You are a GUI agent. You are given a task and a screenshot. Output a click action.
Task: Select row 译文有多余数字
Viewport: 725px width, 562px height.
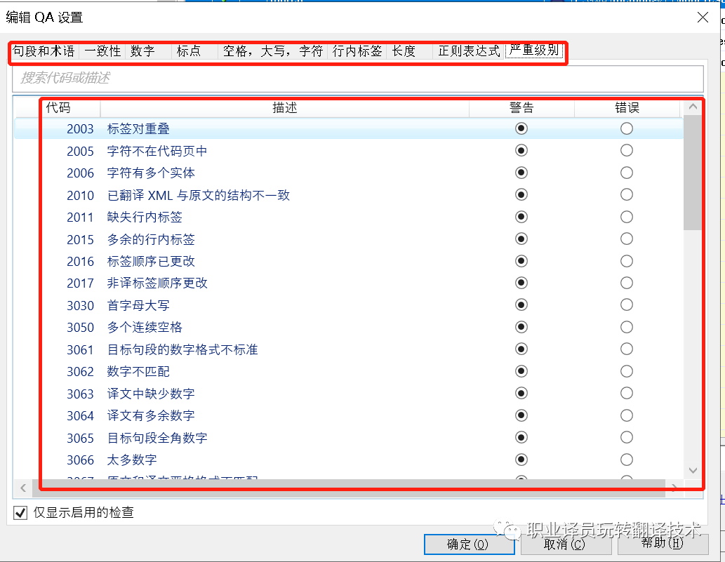[x=151, y=416]
